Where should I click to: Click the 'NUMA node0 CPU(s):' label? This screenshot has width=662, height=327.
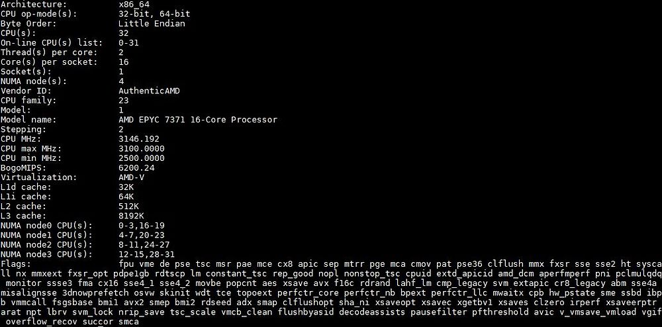[x=46, y=226]
